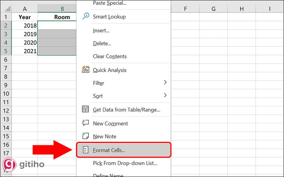Open Pick From Drop-down List
Image resolution: width=284 pixels, height=177 pixels.
(124, 163)
